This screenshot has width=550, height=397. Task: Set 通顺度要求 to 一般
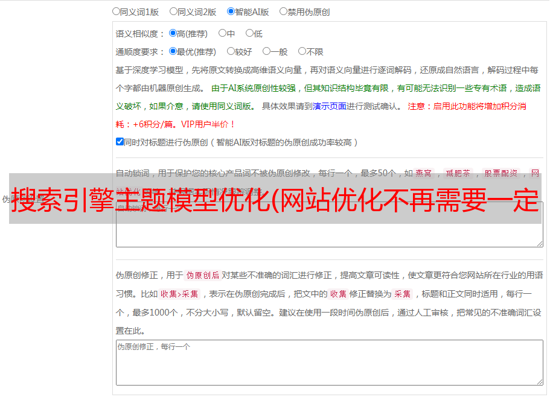(x=266, y=51)
